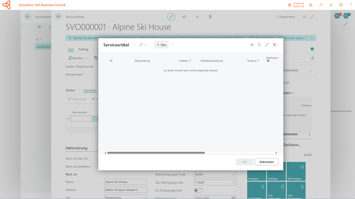The width and height of the screenshot is (355, 199).
Task: Open the Rechnungen tile
Action: [296, 171]
